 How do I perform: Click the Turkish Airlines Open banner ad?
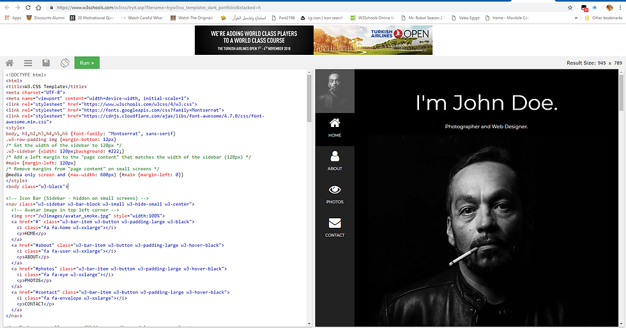point(313,40)
